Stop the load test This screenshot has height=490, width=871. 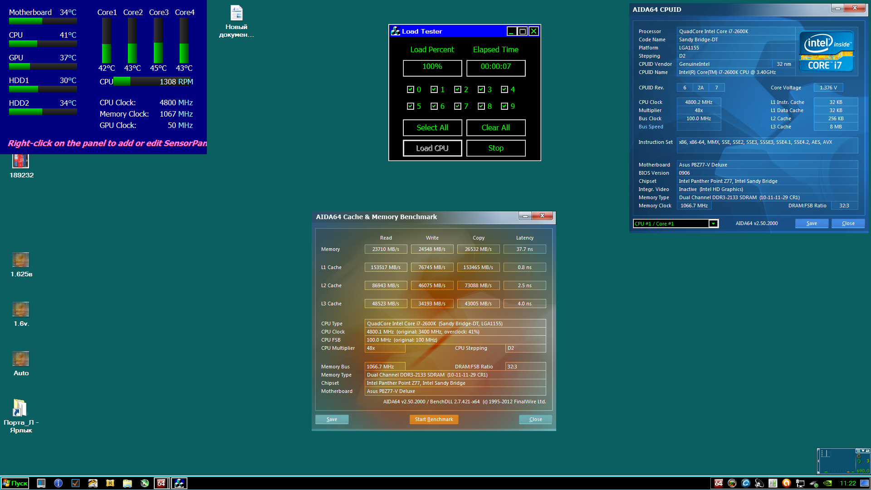496,148
